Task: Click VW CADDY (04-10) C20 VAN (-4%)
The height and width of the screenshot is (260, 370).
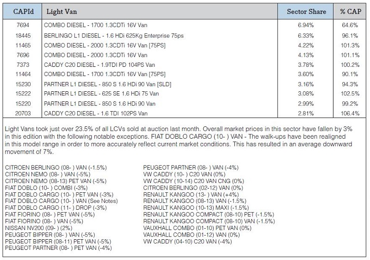Action: tap(188, 242)
